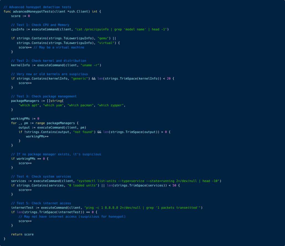
Task: Click the "May be a virtual machine" comment
Action: pos(59,47)
